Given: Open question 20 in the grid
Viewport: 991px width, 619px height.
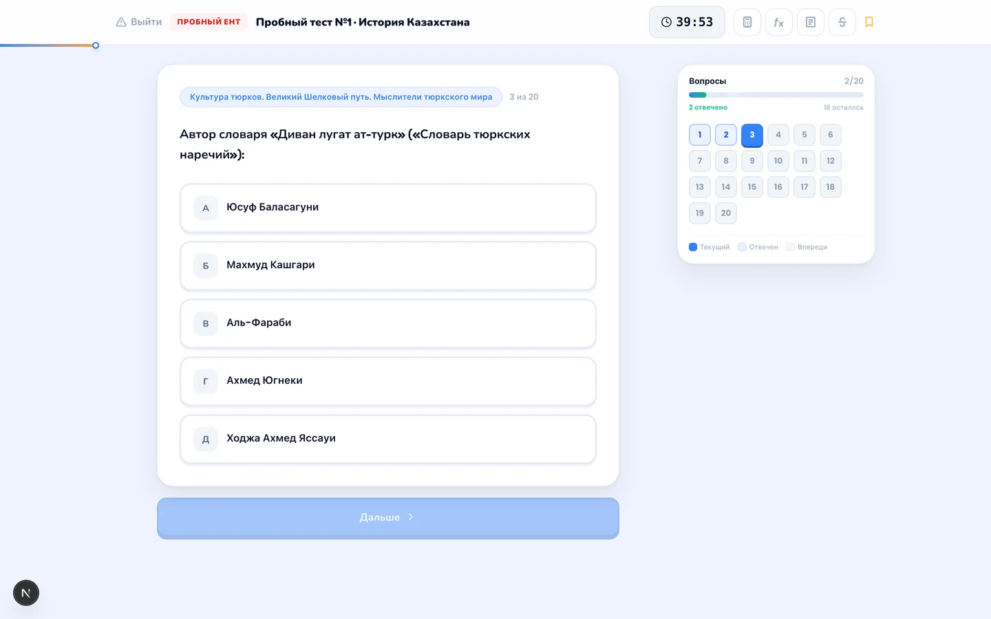Looking at the screenshot, I should pos(726,213).
